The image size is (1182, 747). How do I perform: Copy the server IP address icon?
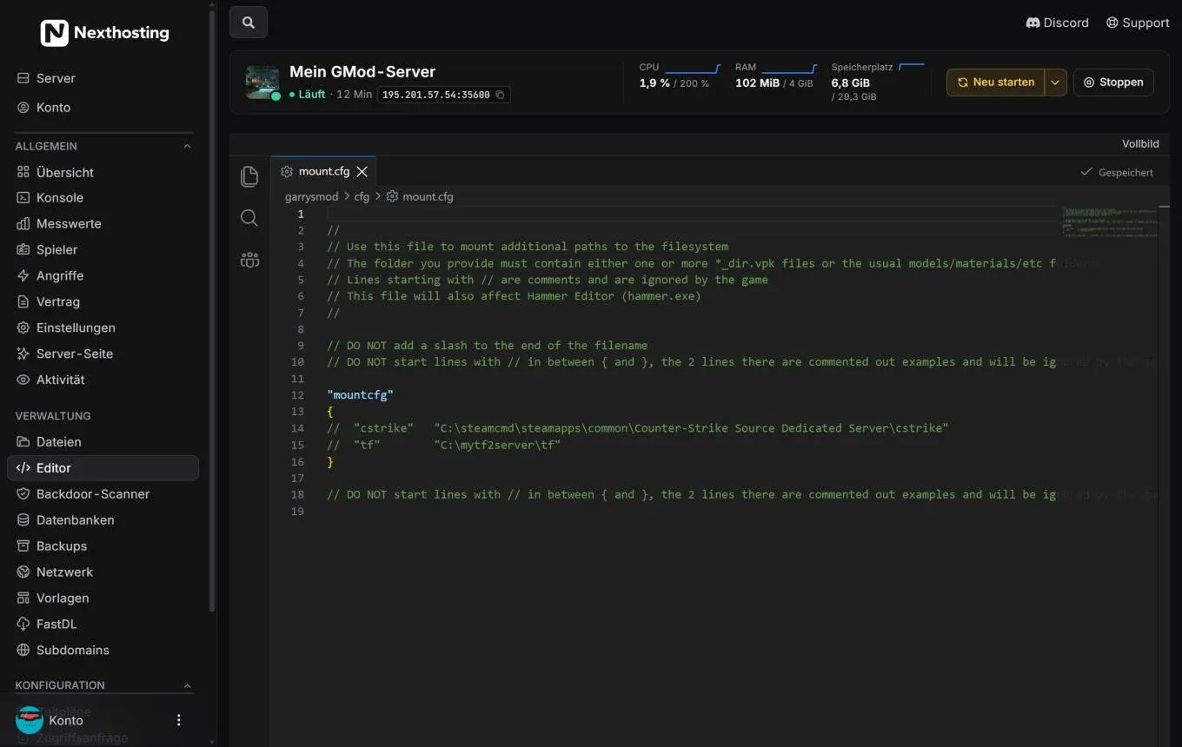click(500, 95)
